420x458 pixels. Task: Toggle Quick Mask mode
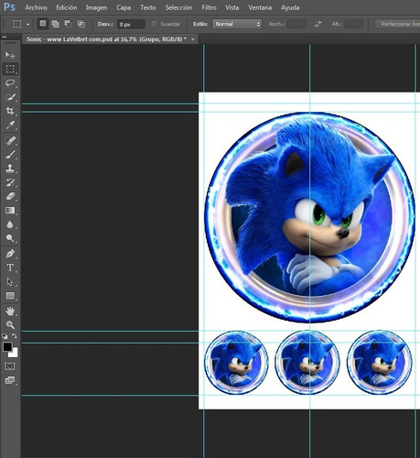(10, 366)
